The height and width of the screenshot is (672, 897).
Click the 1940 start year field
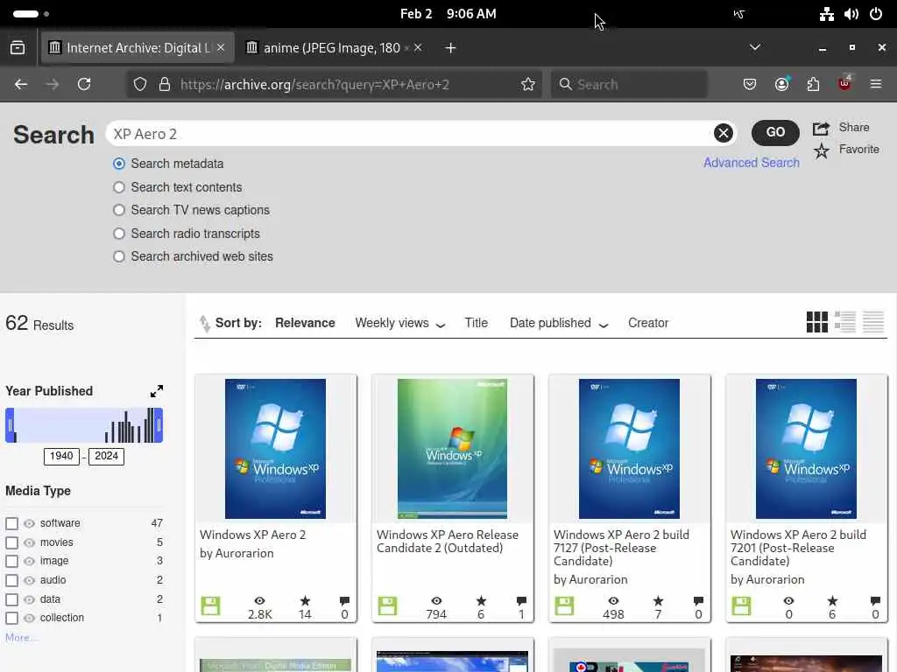tap(61, 456)
